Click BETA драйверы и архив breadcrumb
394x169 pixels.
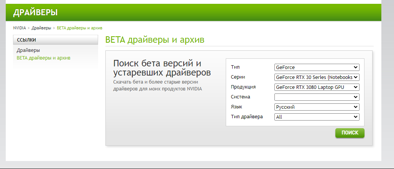coord(80,28)
